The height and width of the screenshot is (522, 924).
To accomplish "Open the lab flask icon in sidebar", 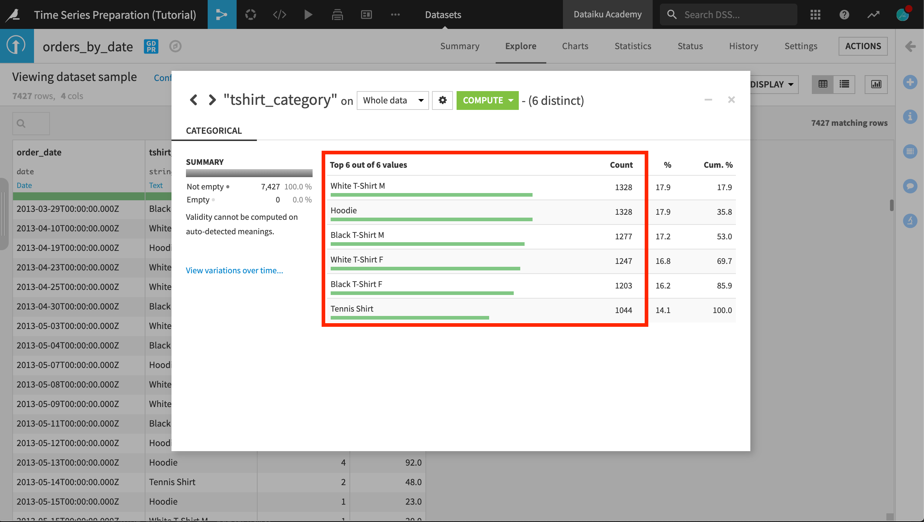I will 910,221.
